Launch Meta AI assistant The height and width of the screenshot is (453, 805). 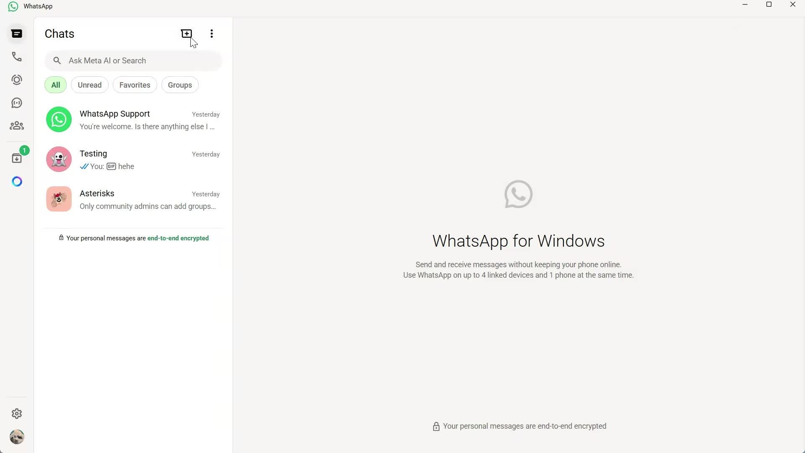coord(16,181)
